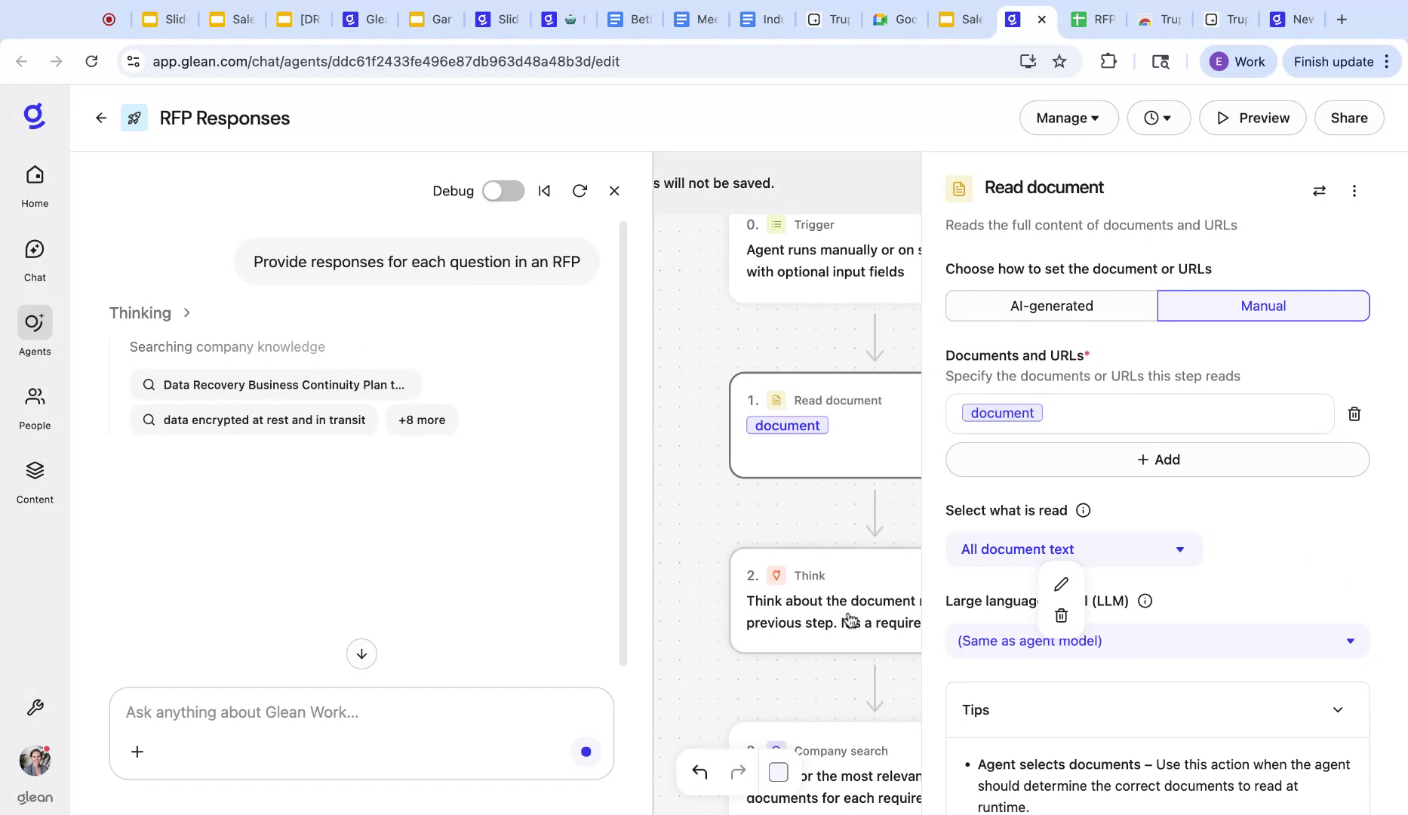
Task: Open the Same as agent model dropdown
Action: (1157, 641)
